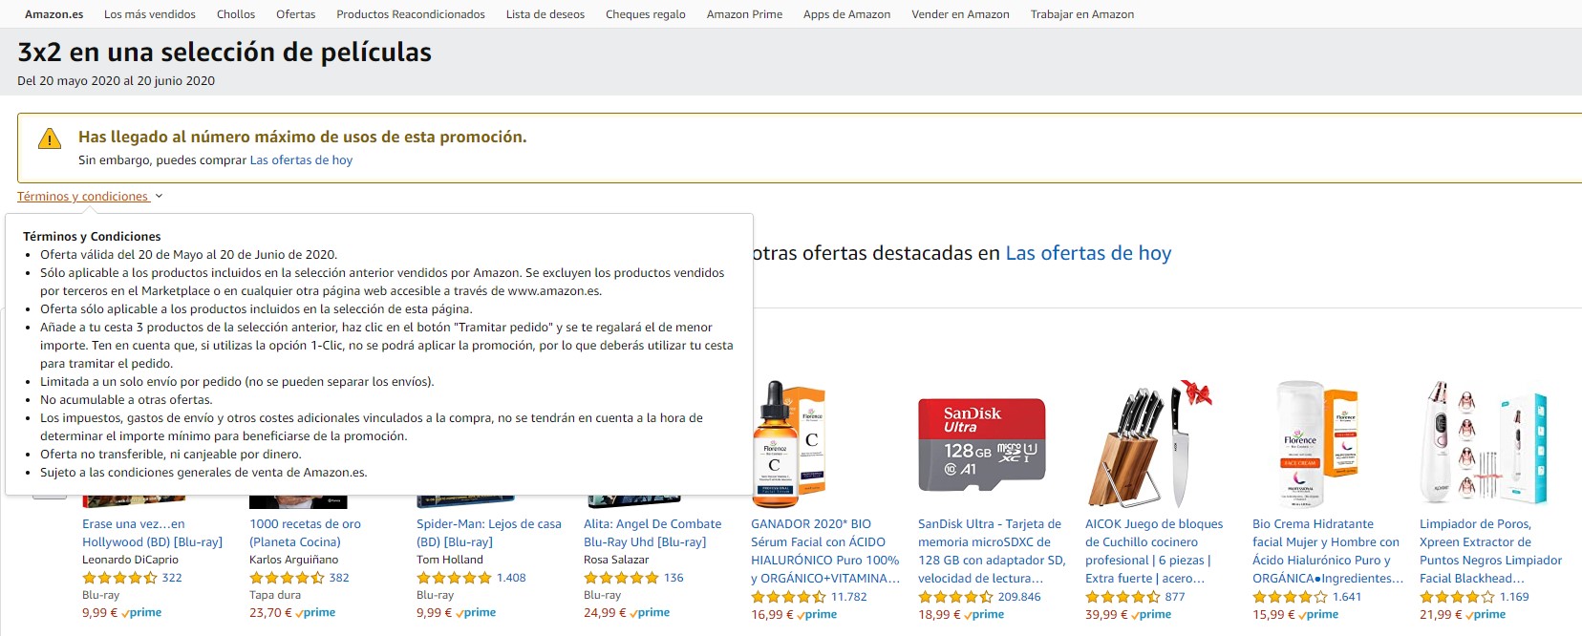Open SanDisk Ultra 128GB card image

tap(982, 445)
